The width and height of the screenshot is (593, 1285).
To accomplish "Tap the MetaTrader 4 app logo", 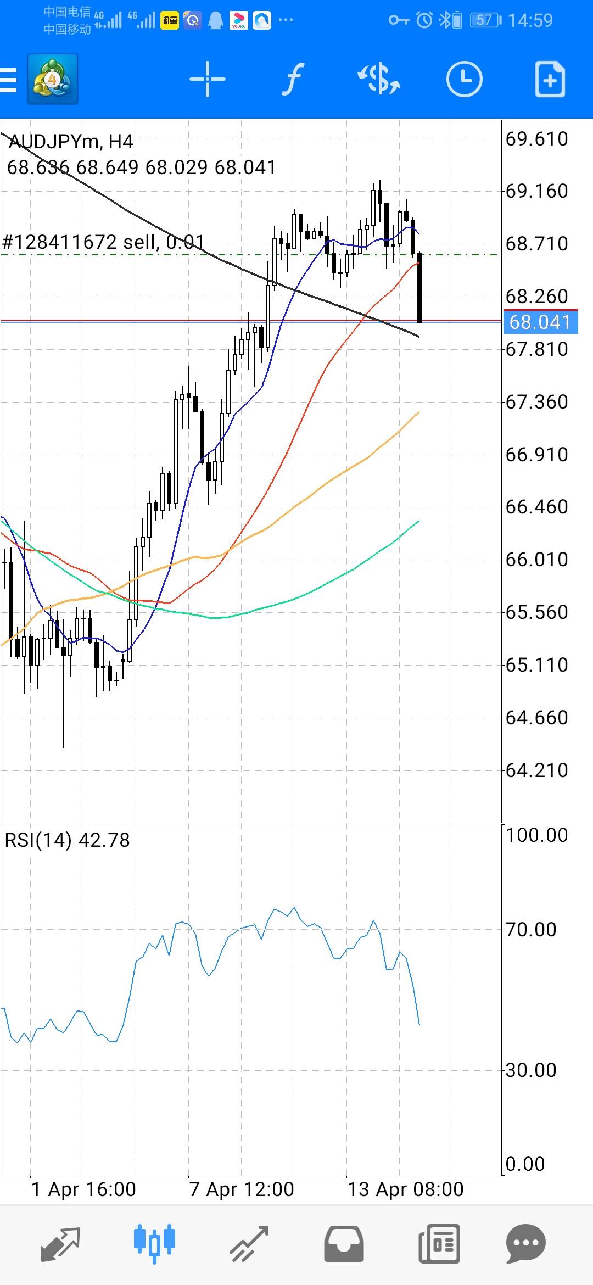I will coord(53,79).
